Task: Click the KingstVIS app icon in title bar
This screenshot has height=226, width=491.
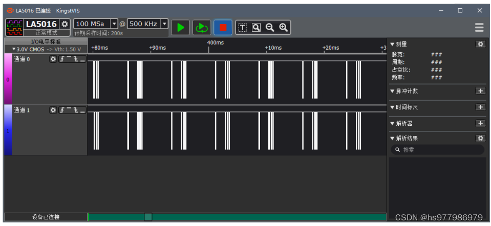Action: pos(10,11)
